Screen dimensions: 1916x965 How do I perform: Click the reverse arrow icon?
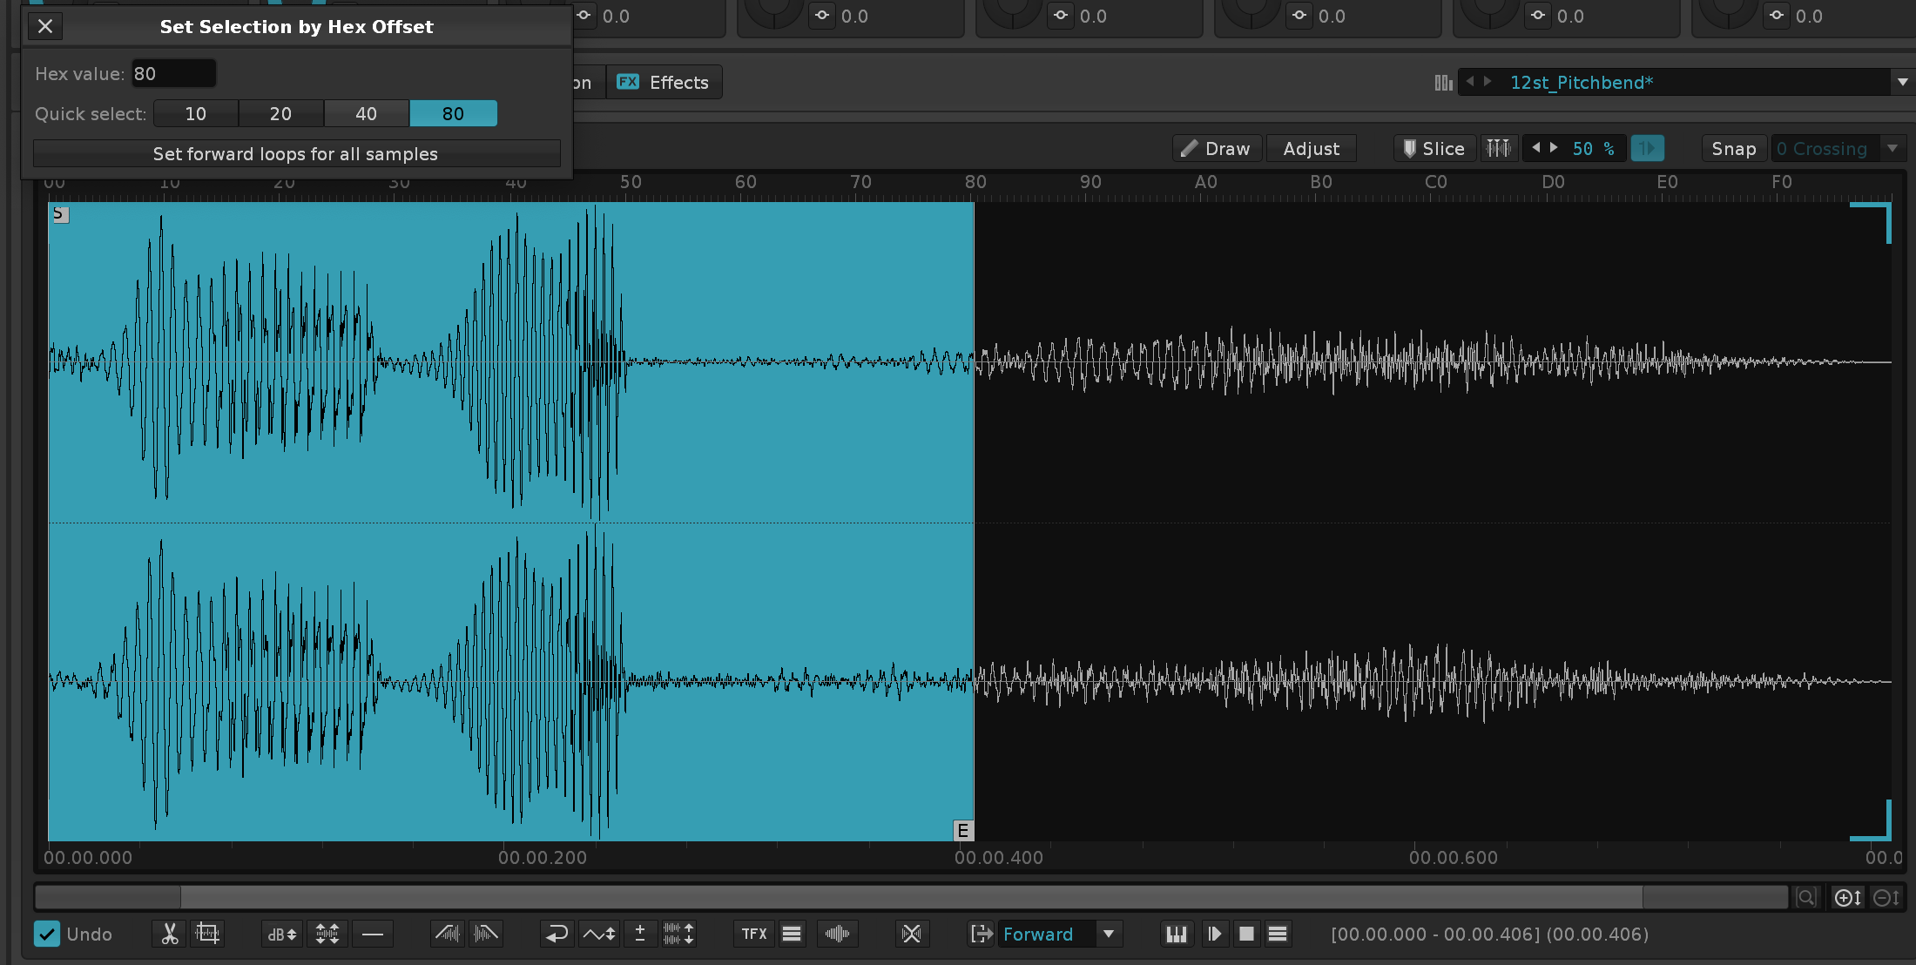point(556,934)
